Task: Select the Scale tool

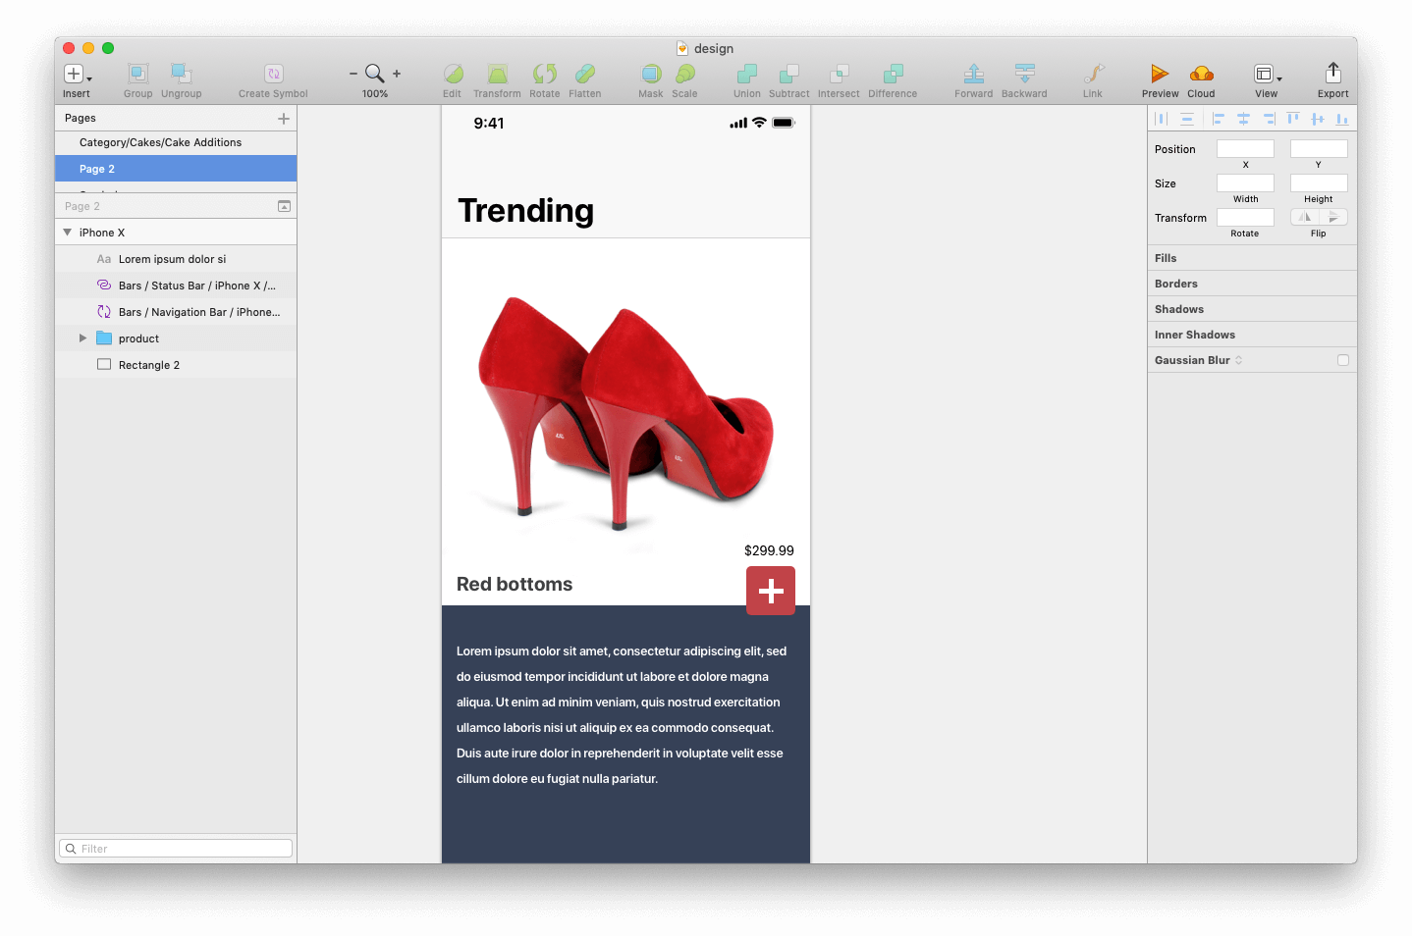Action: point(684,74)
